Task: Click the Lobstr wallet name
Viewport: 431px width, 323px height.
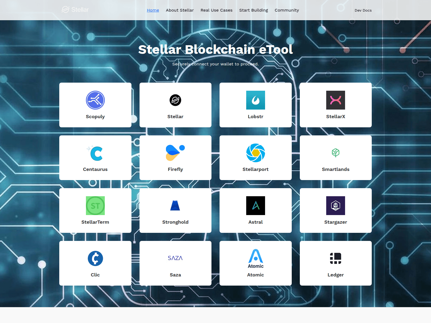Action: click(x=256, y=117)
